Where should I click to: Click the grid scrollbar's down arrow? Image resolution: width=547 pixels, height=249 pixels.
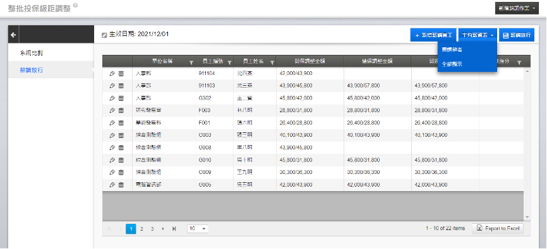tap(527, 217)
